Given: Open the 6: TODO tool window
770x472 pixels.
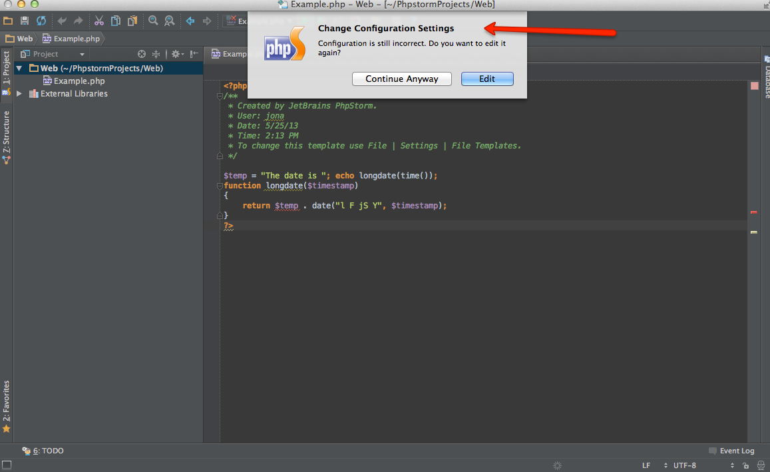Looking at the screenshot, I should pyautogui.click(x=43, y=451).
